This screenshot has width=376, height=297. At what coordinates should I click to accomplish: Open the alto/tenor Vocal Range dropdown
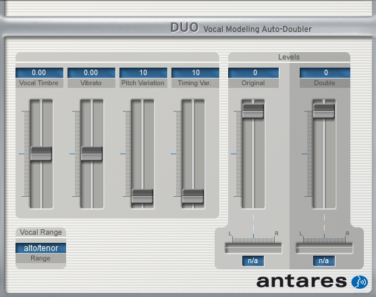point(41,248)
